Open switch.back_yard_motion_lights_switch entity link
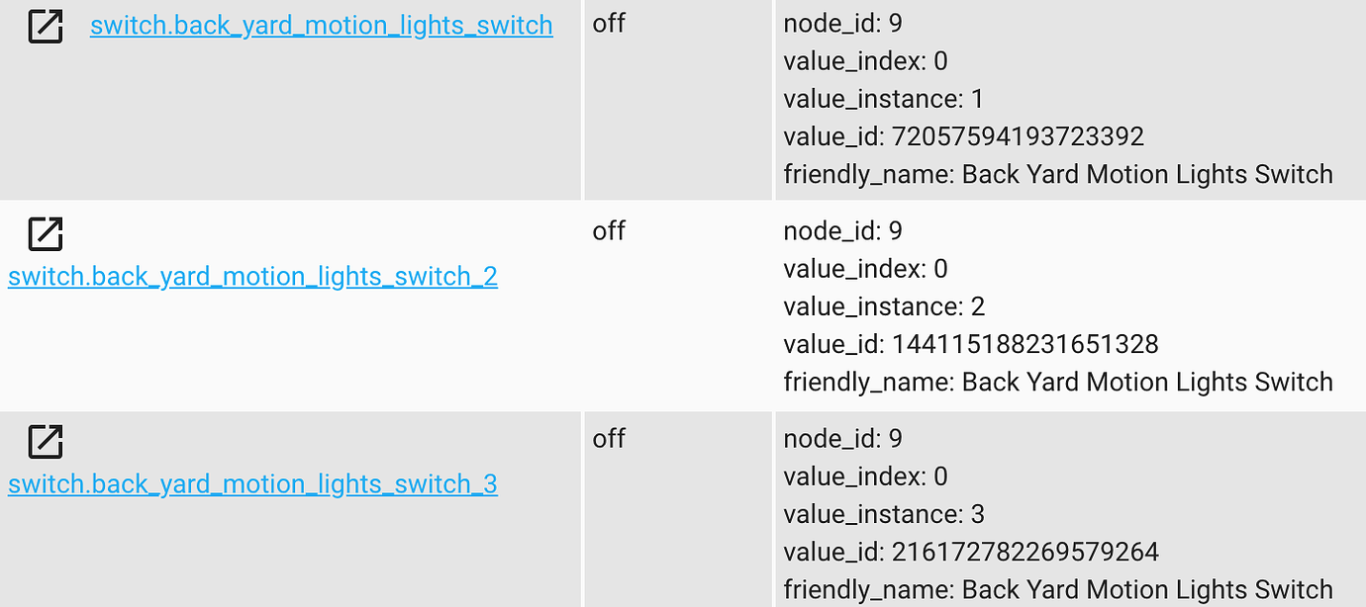 click(x=321, y=25)
